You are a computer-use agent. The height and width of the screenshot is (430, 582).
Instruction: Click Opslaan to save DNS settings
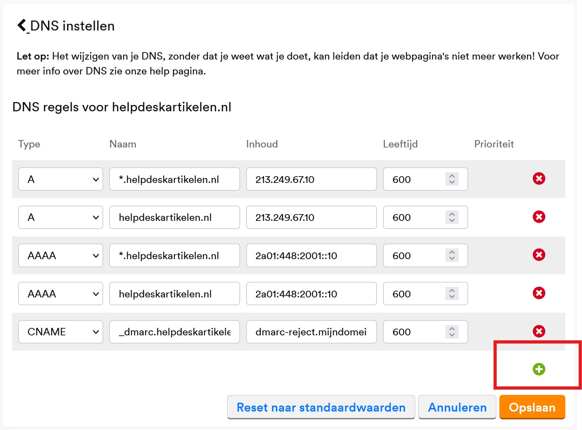(532, 407)
